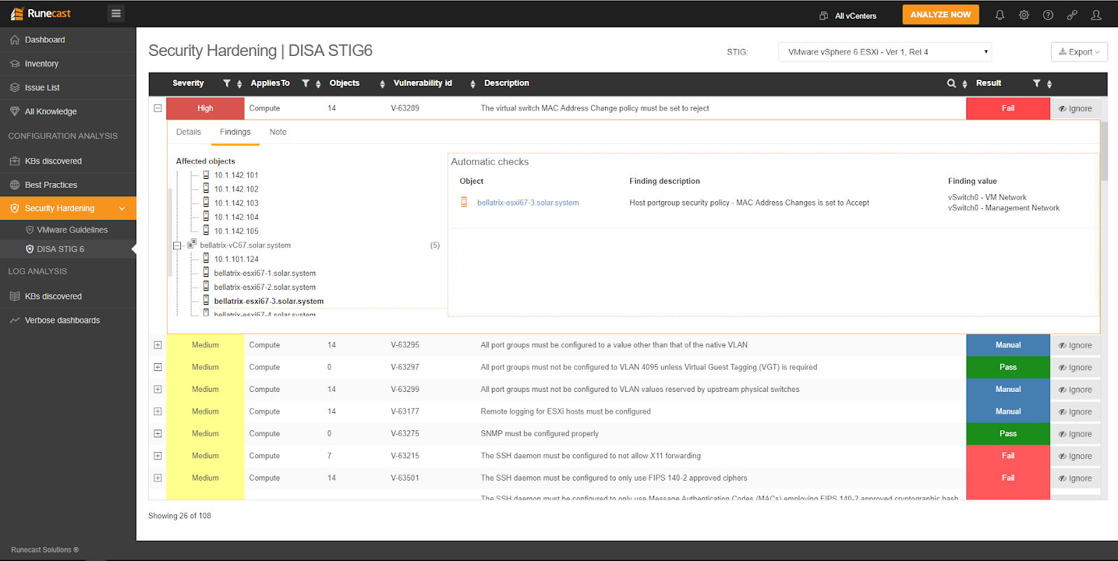Image resolution: width=1118 pixels, height=561 pixels.
Task: Click the All vCenters selector
Action: pyautogui.click(x=848, y=15)
